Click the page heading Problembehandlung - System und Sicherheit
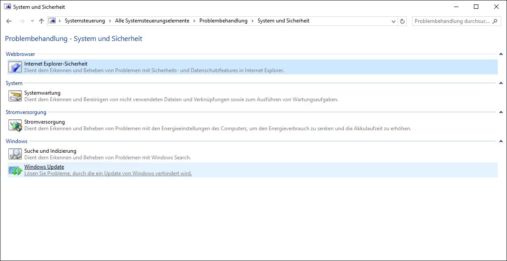The height and width of the screenshot is (261, 507). click(x=74, y=39)
